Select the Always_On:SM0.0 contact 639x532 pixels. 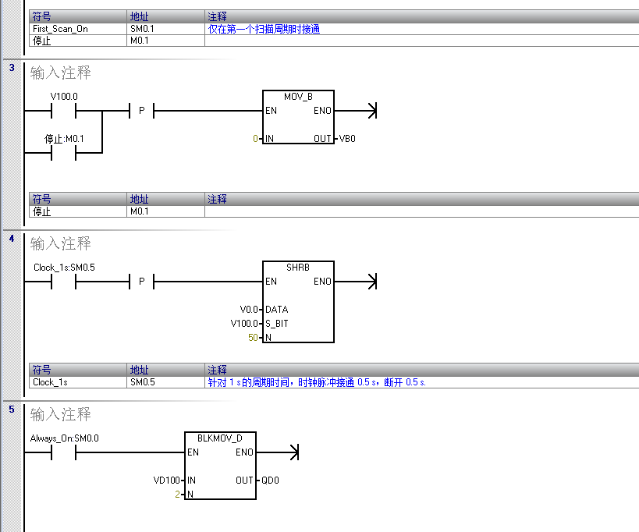point(63,452)
